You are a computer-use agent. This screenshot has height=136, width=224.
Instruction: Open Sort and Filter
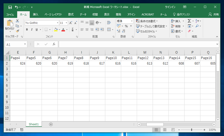(197, 21)
